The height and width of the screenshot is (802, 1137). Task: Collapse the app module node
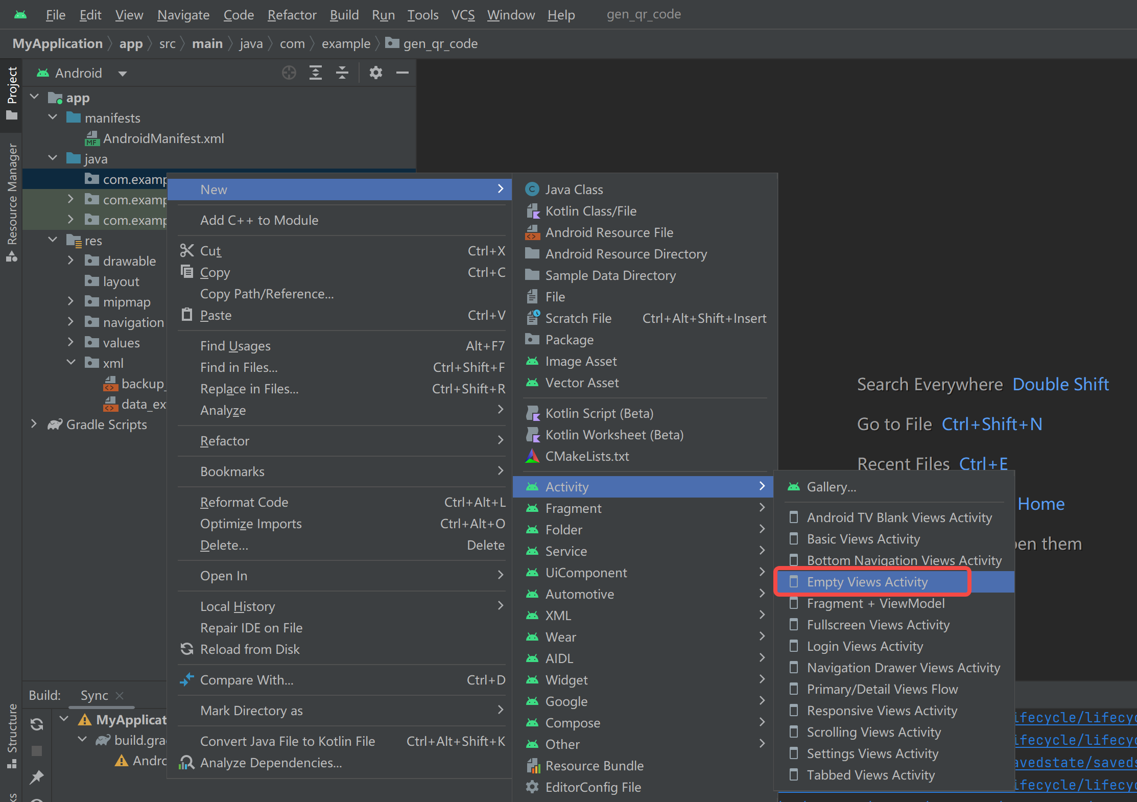pyautogui.click(x=34, y=97)
